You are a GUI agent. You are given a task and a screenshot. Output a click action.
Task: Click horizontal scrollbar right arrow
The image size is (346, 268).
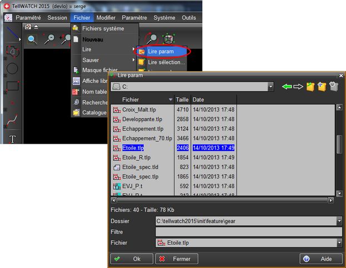pos(330,200)
